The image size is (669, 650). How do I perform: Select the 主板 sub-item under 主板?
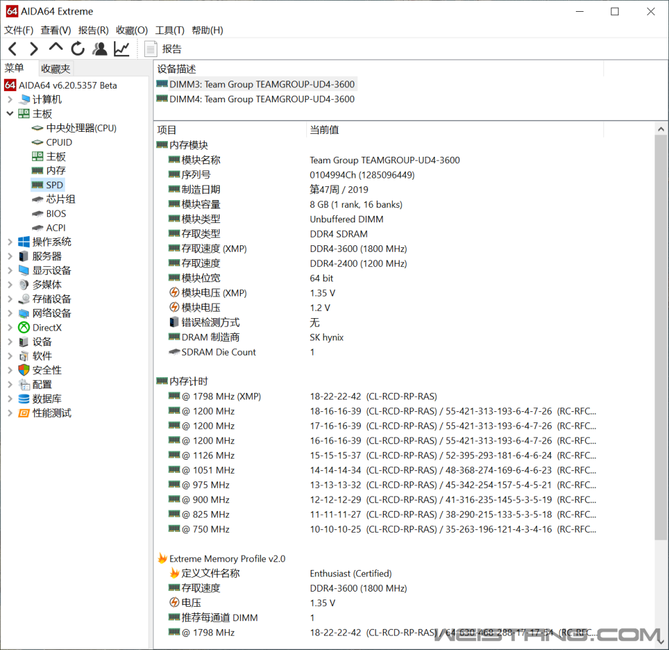pyautogui.click(x=49, y=157)
